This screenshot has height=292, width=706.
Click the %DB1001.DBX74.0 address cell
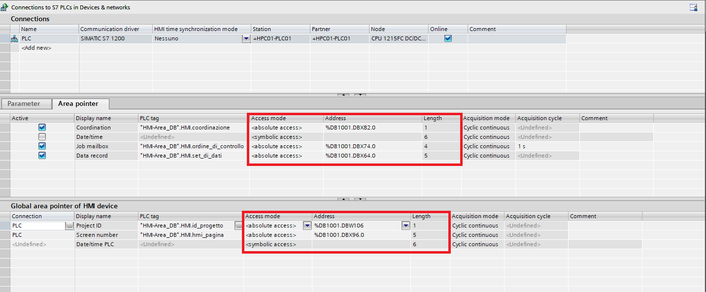373,146
